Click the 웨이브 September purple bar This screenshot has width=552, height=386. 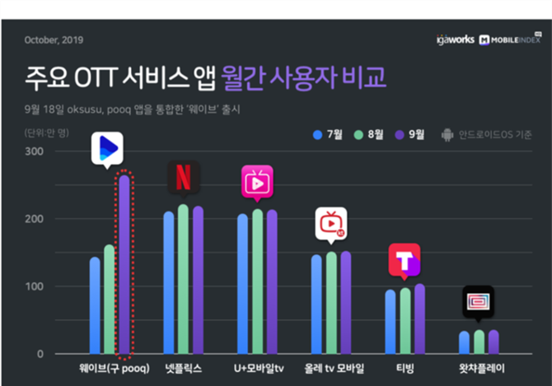click(x=124, y=264)
